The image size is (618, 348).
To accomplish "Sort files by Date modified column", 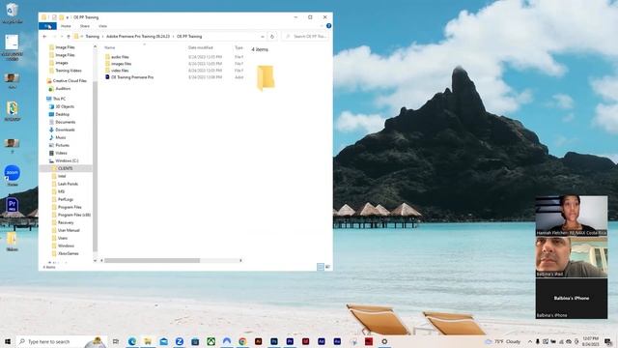I will pos(201,47).
